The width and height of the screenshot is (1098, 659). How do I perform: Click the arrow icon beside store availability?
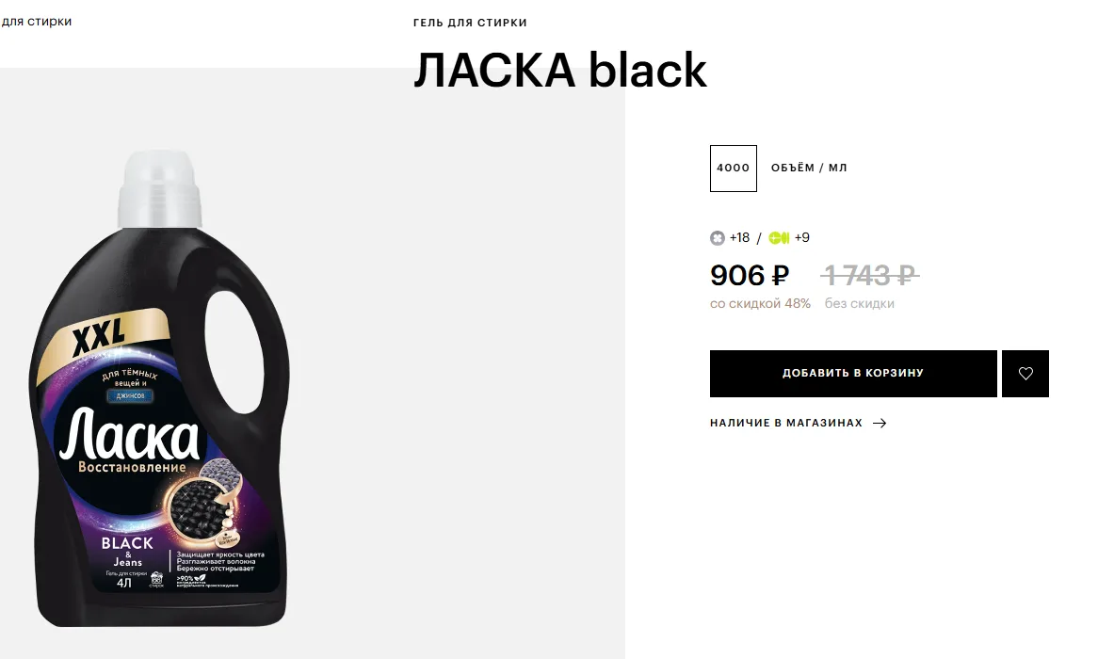click(880, 423)
